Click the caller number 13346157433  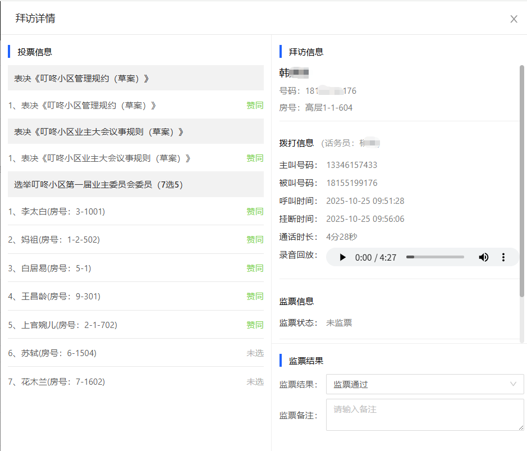(351, 165)
